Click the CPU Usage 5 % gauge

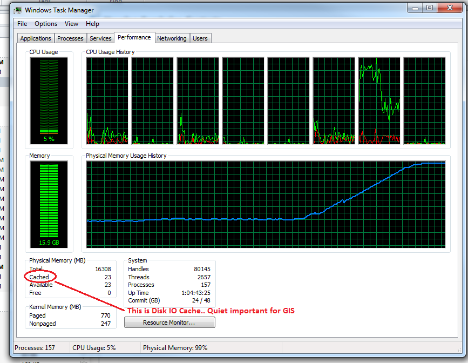(x=49, y=100)
